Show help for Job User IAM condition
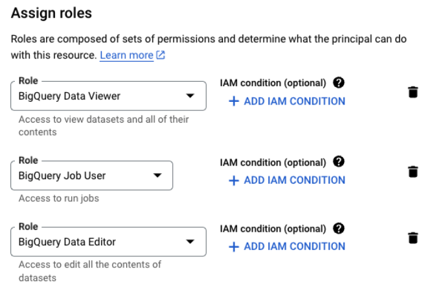This screenshot has width=436, height=292. pos(338,162)
